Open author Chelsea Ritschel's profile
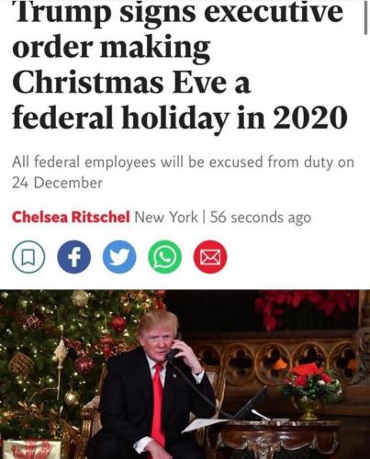The height and width of the screenshot is (459, 370). click(x=71, y=218)
